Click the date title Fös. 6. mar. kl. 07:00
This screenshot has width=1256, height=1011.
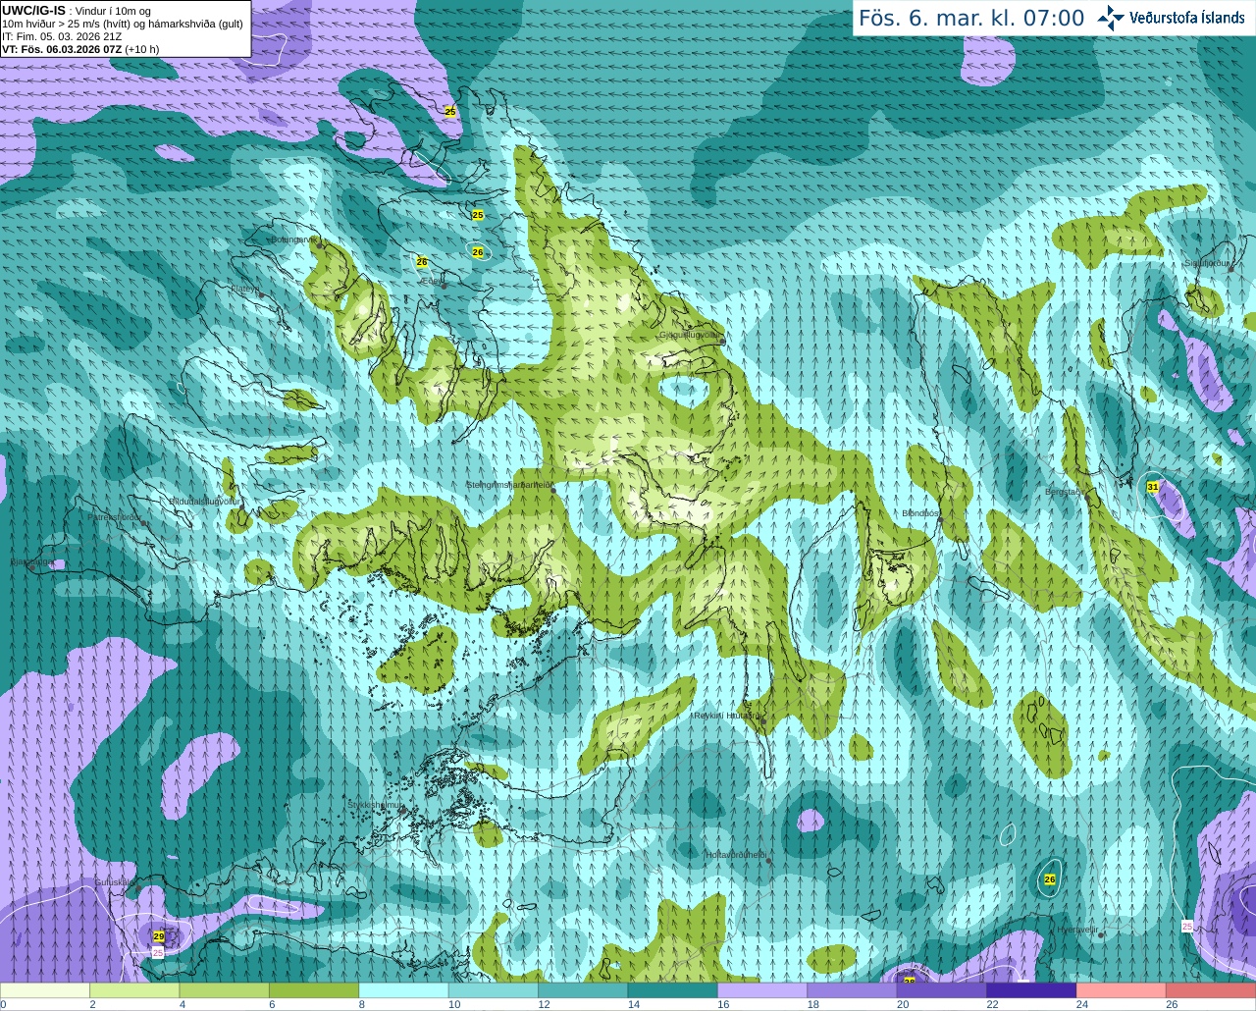pyautogui.click(x=971, y=18)
